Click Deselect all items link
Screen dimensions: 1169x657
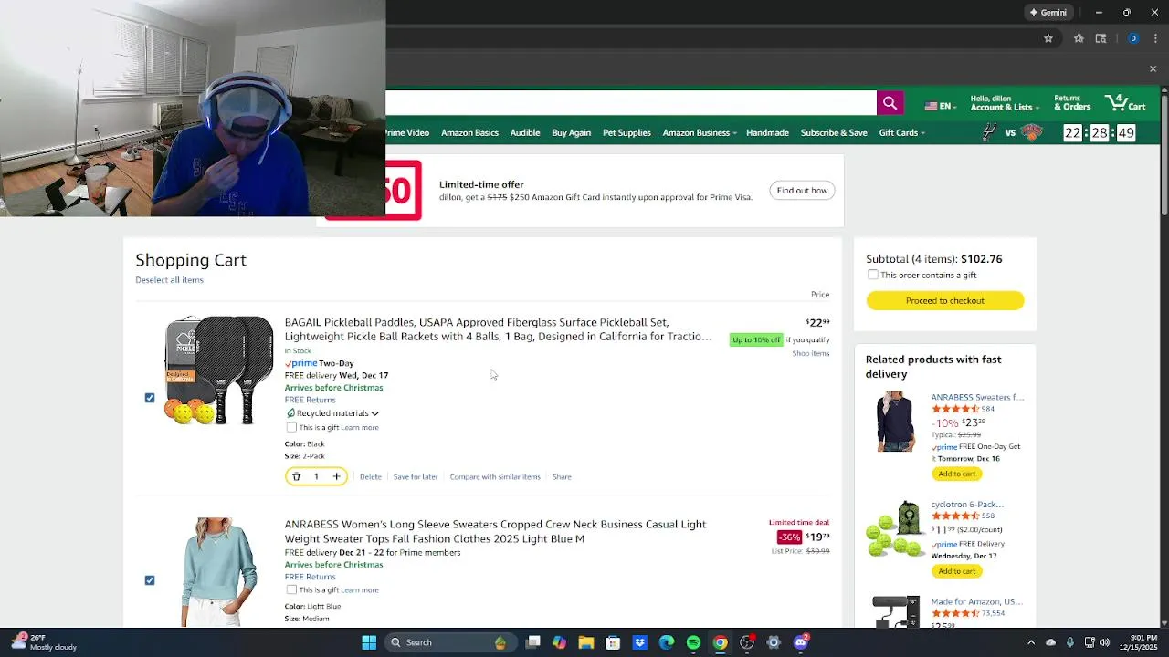(169, 280)
